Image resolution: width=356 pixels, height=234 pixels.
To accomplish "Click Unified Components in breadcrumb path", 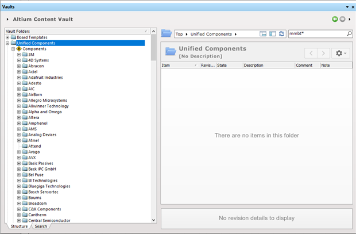I will 211,34.
